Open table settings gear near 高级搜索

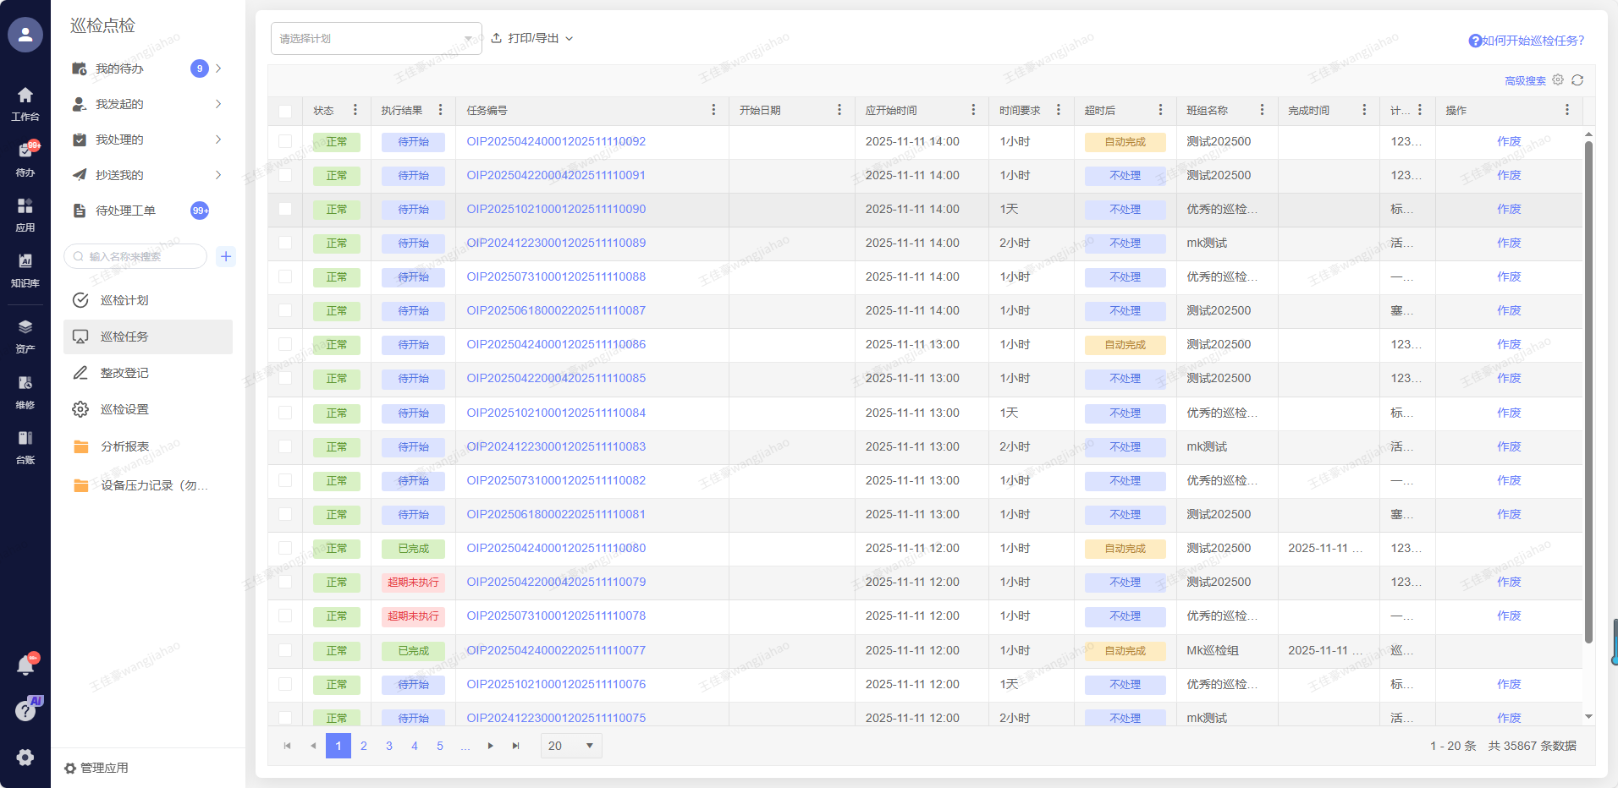pyautogui.click(x=1558, y=80)
